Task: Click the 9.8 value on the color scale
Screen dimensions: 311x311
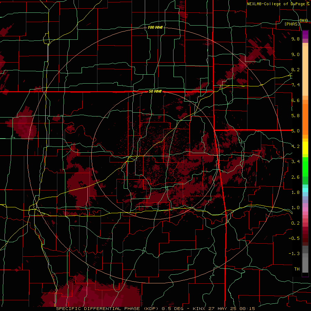Action: tap(295, 39)
